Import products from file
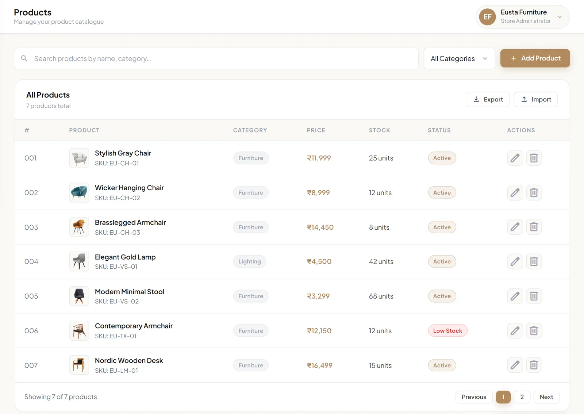 point(536,99)
